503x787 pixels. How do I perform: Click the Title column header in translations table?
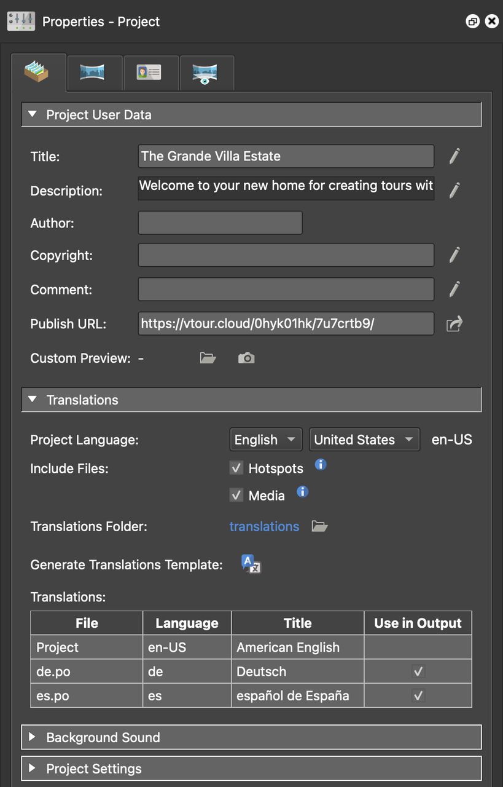pos(298,623)
